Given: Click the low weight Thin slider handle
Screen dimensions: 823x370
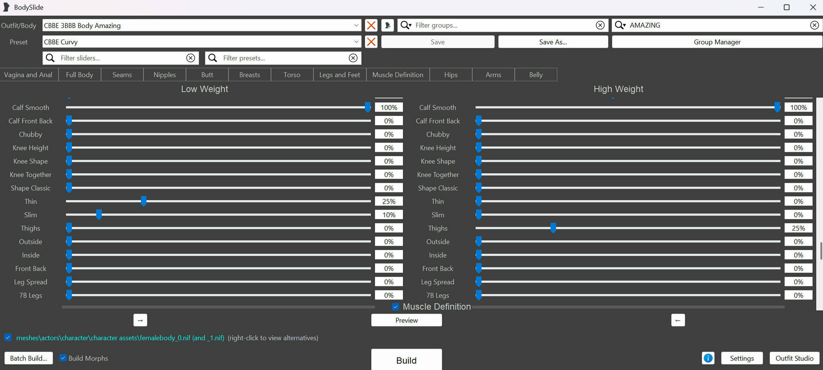Looking at the screenshot, I should click(144, 201).
